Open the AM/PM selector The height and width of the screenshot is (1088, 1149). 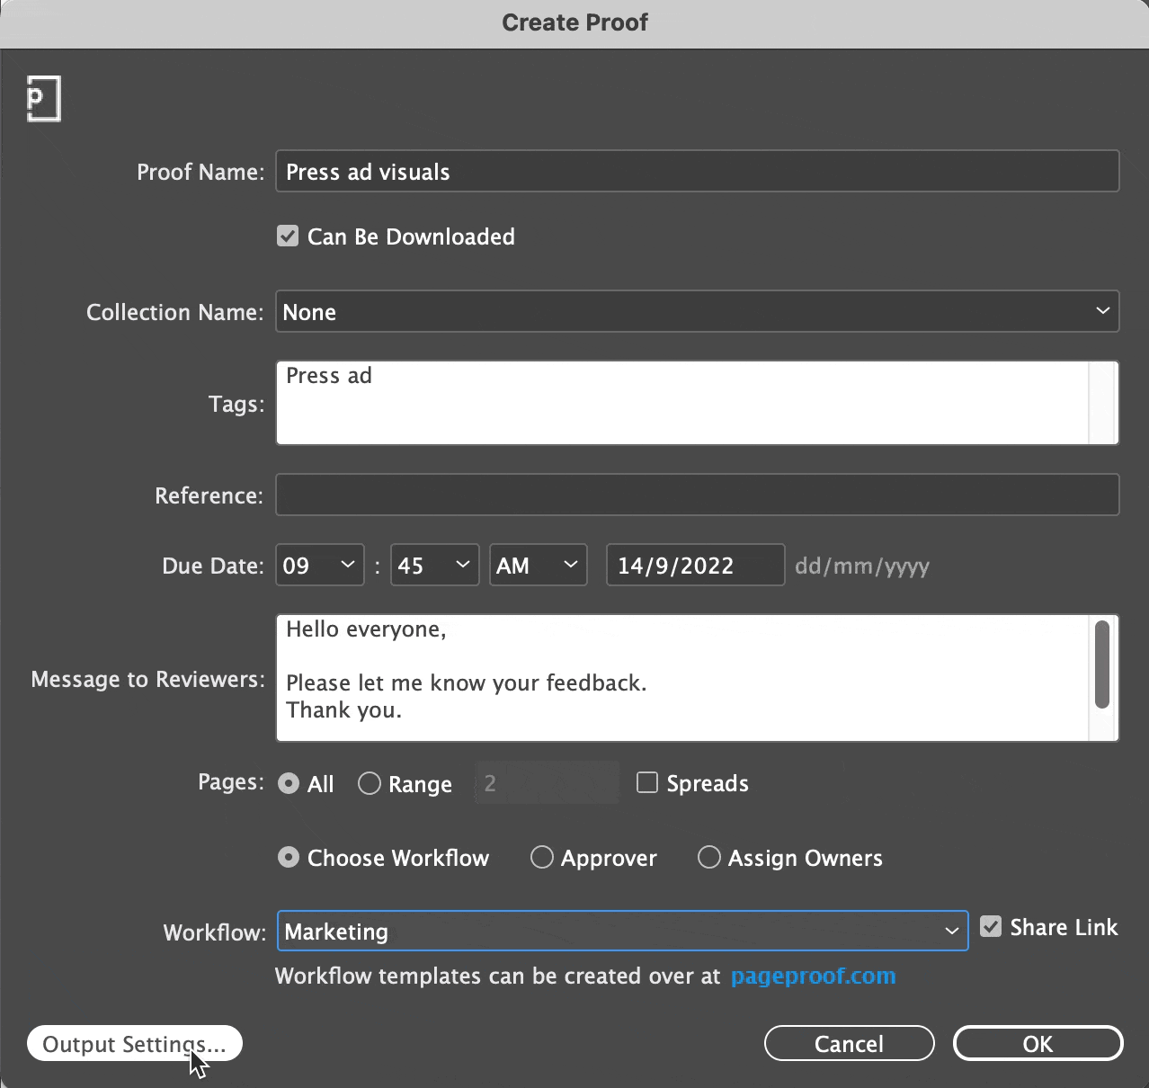(x=538, y=565)
